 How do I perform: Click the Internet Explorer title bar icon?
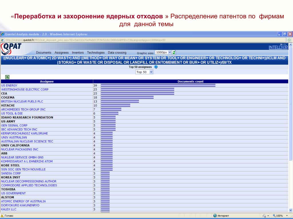coord(2,34)
